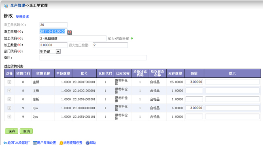Click the 库存数量 column header

point(175,73)
